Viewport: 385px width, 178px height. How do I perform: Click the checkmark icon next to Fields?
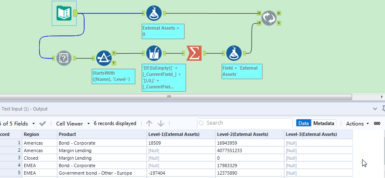click(42, 123)
